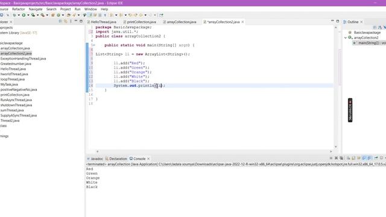The width and height of the screenshot is (386, 217).
Task: Click the Search flashlight toolbar icon
Action: point(74,15)
